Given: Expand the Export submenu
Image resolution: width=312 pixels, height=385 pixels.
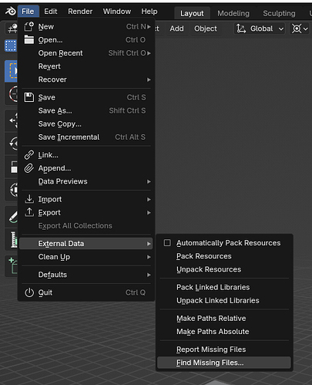Looking at the screenshot, I should pos(86,213).
